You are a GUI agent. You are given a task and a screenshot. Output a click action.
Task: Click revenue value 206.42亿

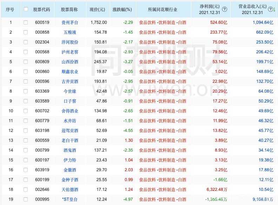(x=265, y=52)
